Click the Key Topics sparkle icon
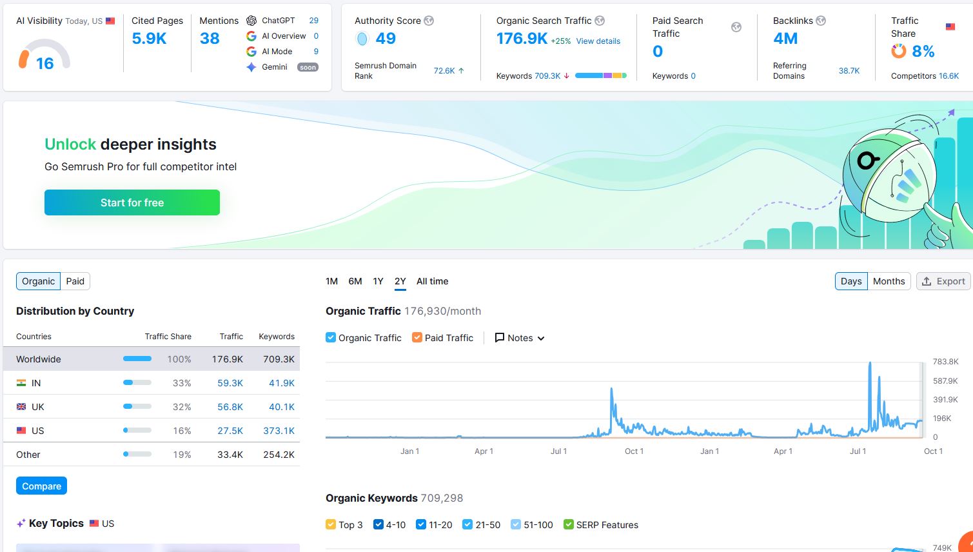The image size is (973, 552). click(21, 524)
